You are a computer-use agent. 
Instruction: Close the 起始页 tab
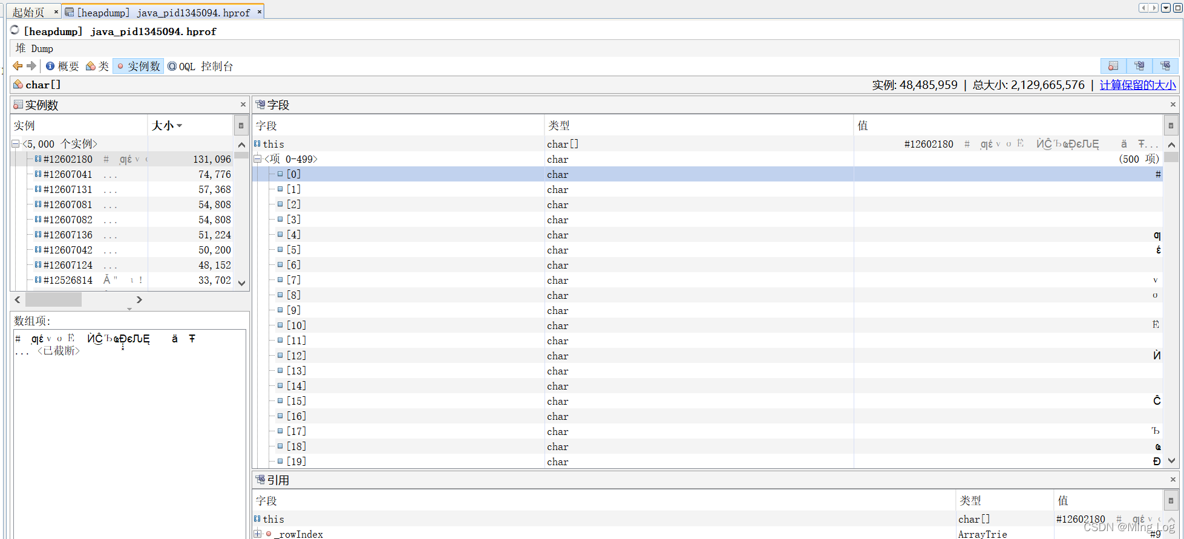tap(56, 11)
